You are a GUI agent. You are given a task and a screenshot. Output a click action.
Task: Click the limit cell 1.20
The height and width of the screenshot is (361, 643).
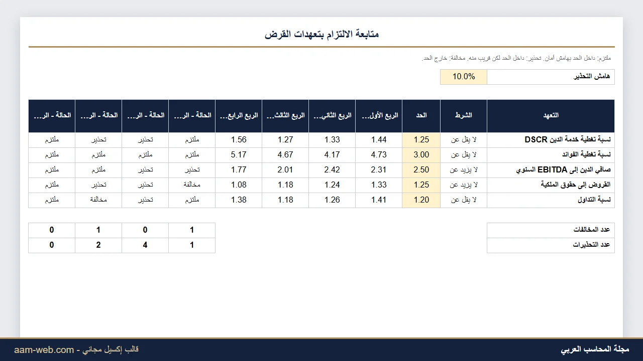(x=421, y=200)
